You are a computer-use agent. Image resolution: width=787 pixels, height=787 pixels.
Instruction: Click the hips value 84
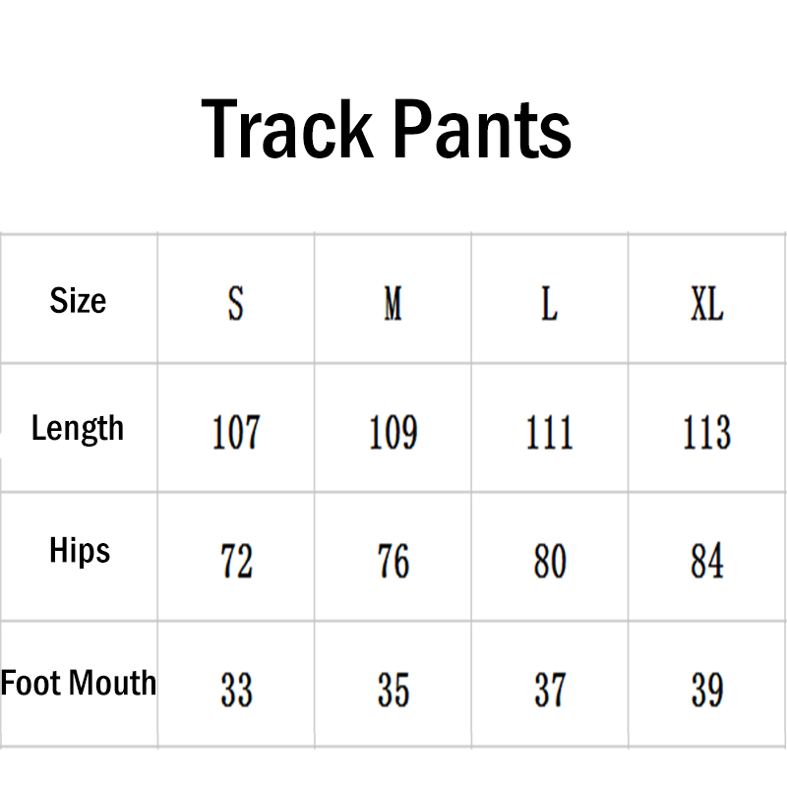coord(706,562)
